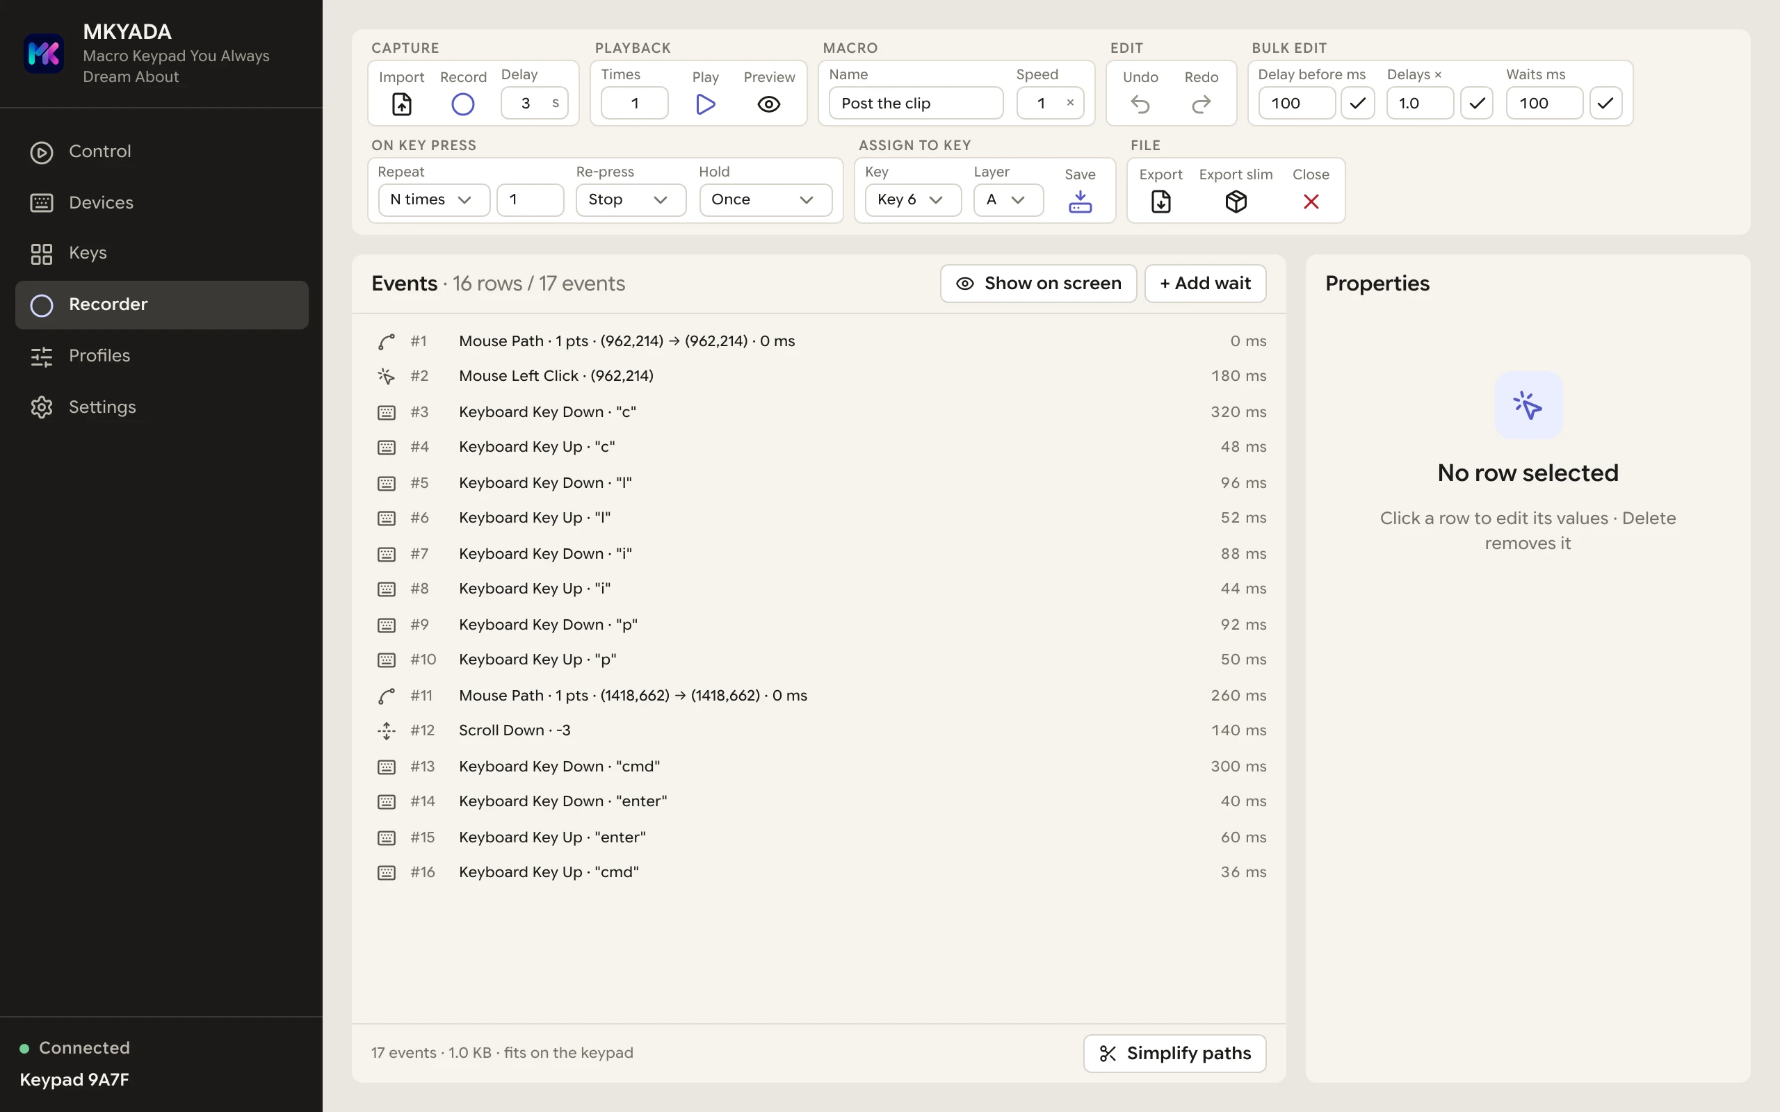1780x1112 pixels.
Task: Click the capture Delay seconds field
Action: click(x=534, y=103)
